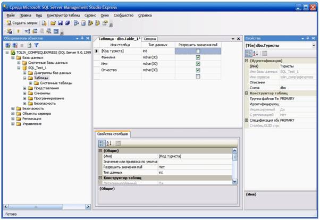Toggle allow nulls for Имя
The height and width of the screenshot is (220, 320).
pos(198,64)
